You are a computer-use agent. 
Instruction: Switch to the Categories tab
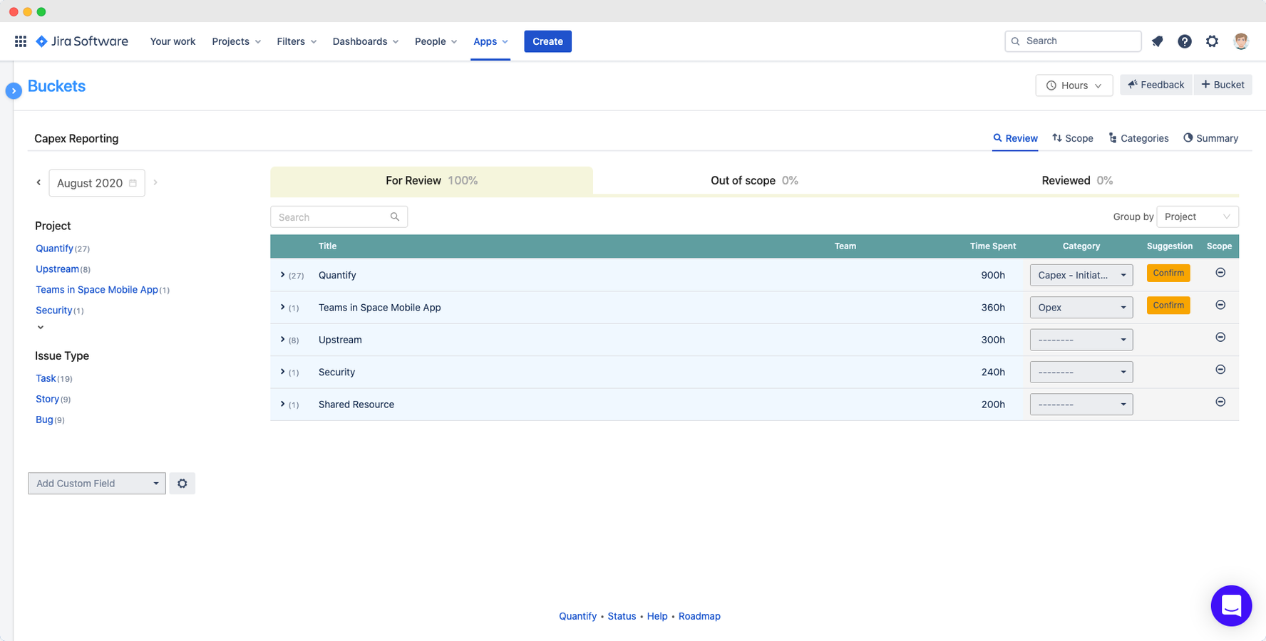coord(1138,138)
